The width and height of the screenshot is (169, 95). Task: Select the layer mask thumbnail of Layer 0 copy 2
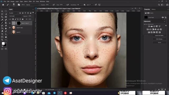19,23
